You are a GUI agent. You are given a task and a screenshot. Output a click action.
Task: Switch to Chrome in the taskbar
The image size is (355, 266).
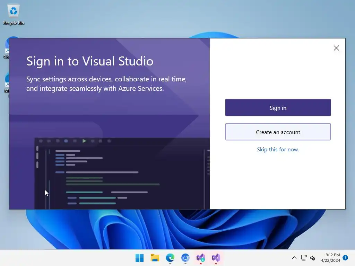185,258
